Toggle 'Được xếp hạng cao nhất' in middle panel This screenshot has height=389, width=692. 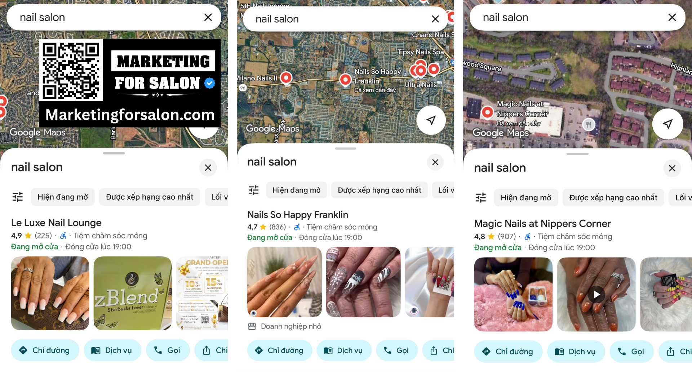coord(379,190)
